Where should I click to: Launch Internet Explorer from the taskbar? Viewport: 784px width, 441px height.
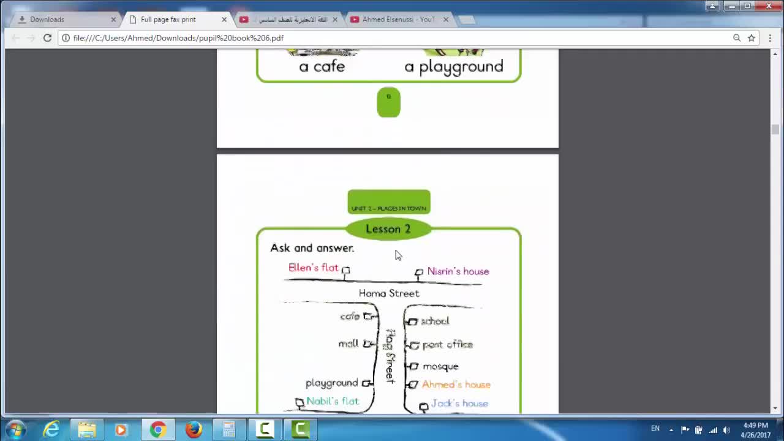point(51,430)
